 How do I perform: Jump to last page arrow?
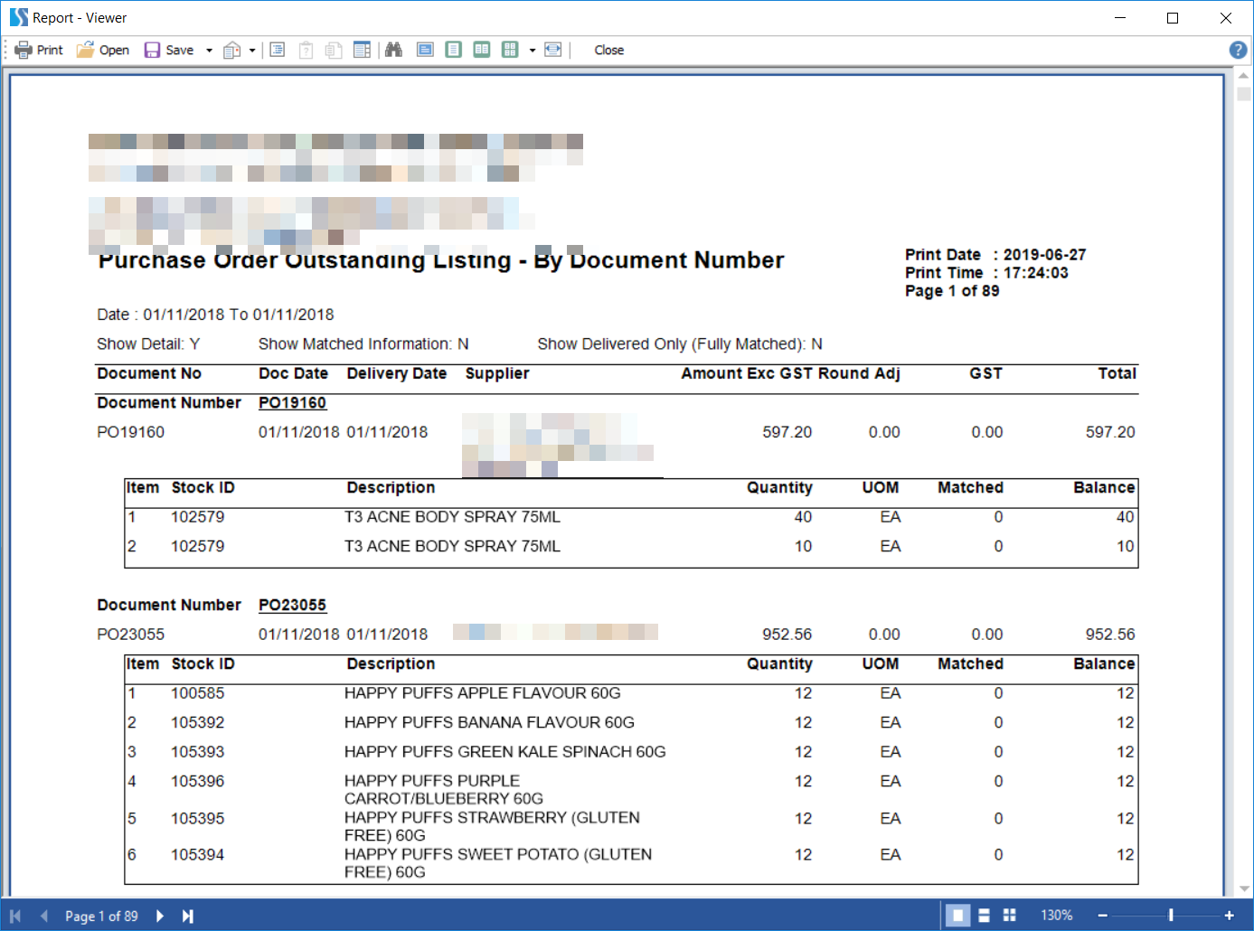pyautogui.click(x=187, y=916)
